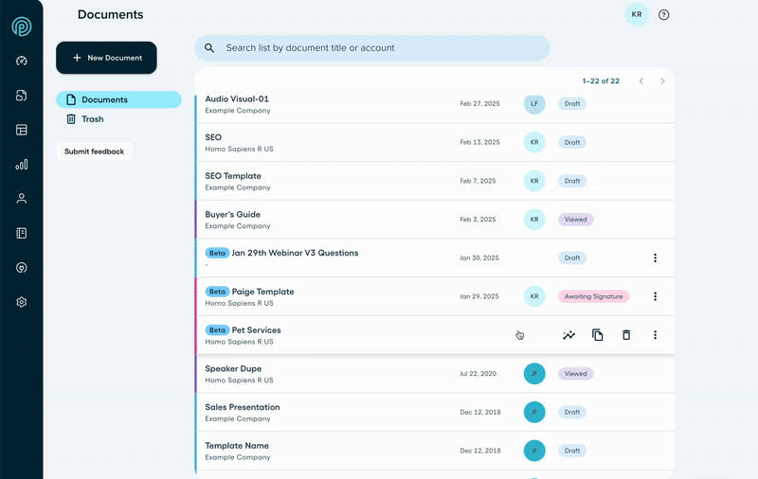Viewport: 758px width, 479px height.
Task: Open more options for Paige Template
Action: [655, 296]
